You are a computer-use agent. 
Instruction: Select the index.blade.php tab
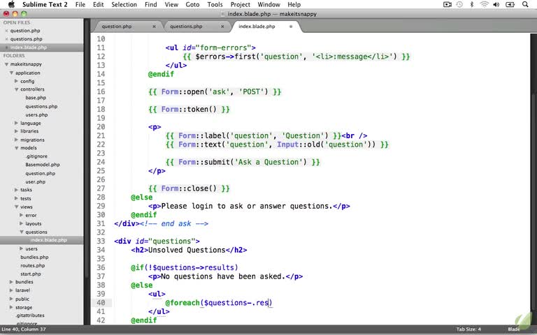pyautogui.click(x=257, y=27)
